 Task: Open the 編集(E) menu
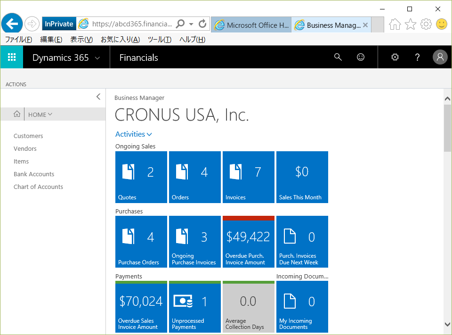pyautogui.click(x=51, y=40)
